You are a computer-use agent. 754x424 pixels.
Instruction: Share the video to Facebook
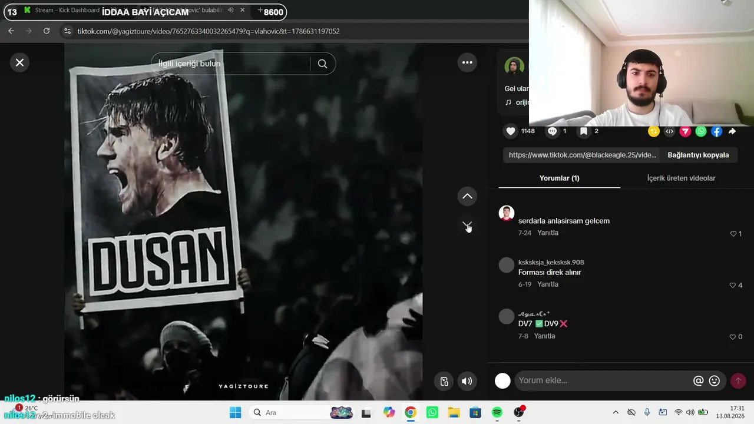pos(716,131)
